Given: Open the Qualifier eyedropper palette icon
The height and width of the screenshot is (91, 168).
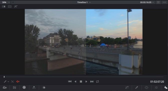Looking at the screenshot, I should [137, 88].
